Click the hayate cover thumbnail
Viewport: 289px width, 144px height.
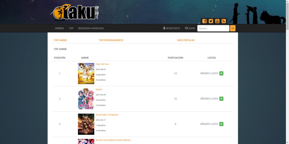86,99
